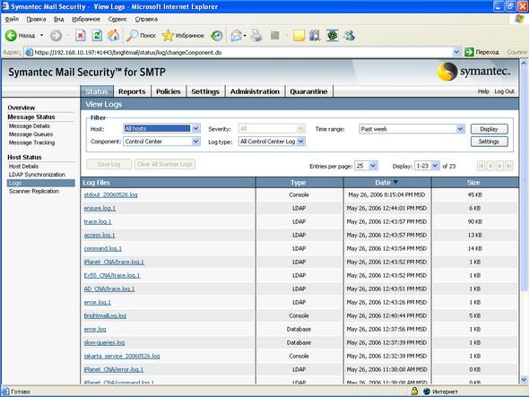Open the Display range dropdown
The image size is (529, 397).
(435, 166)
